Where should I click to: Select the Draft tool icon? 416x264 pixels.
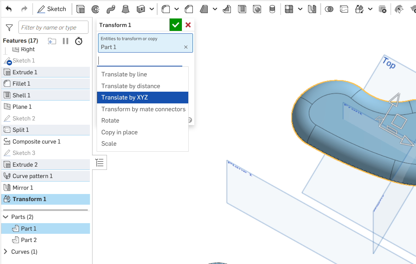[204, 9]
